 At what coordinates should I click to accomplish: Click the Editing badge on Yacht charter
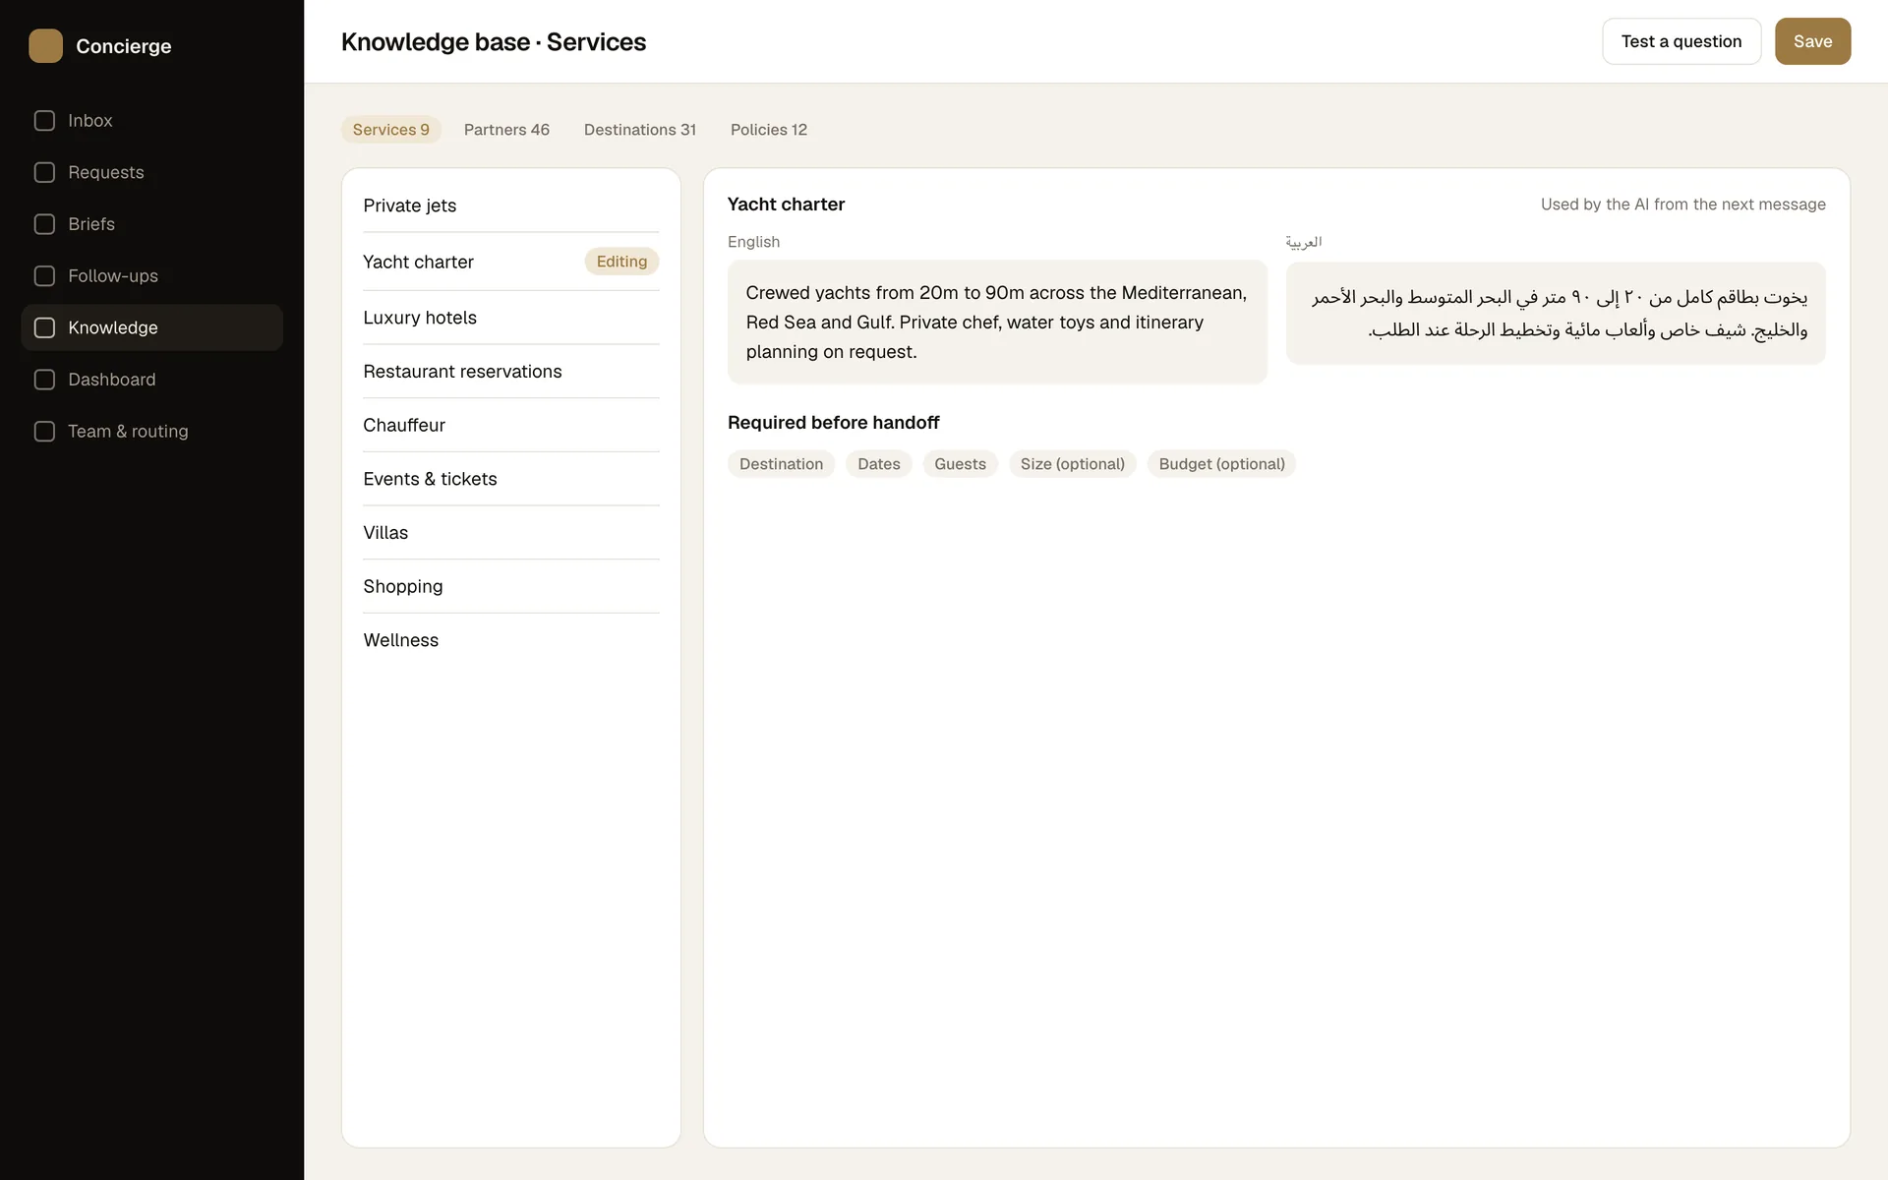pyautogui.click(x=621, y=262)
